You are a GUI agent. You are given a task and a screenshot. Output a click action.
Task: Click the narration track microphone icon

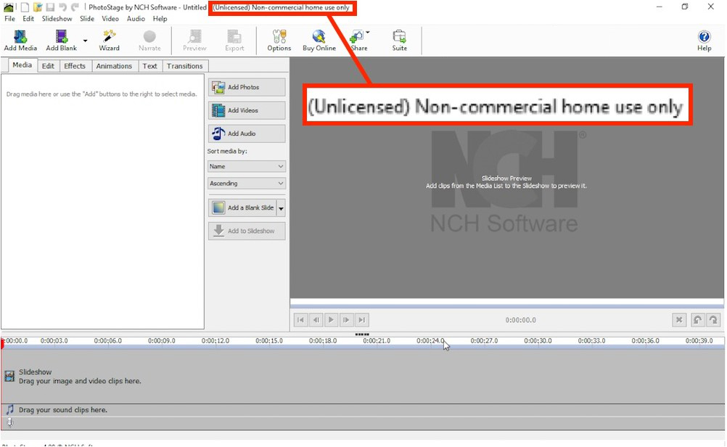click(x=9, y=422)
